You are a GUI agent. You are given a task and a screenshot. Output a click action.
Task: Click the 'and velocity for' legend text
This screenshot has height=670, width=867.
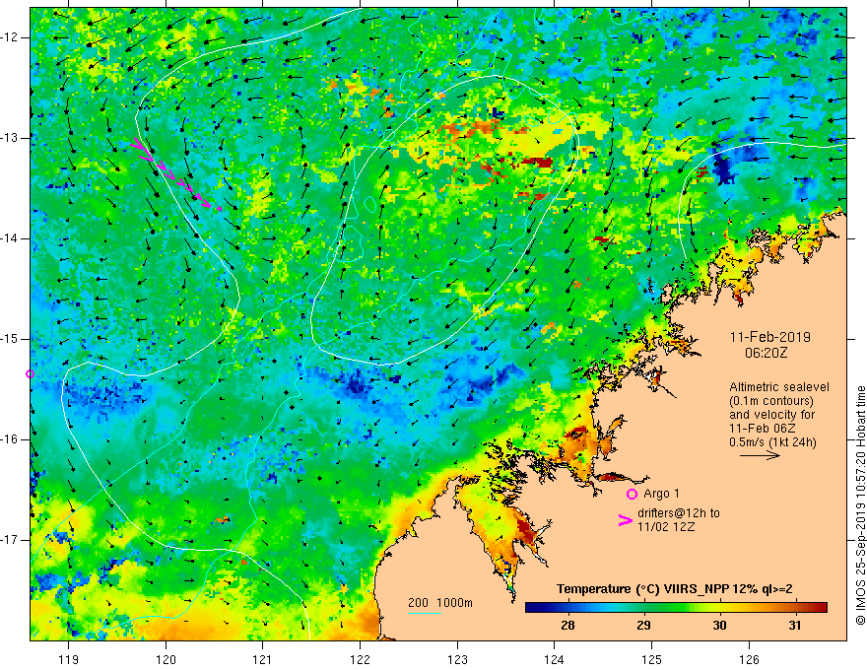coord(771,415)
